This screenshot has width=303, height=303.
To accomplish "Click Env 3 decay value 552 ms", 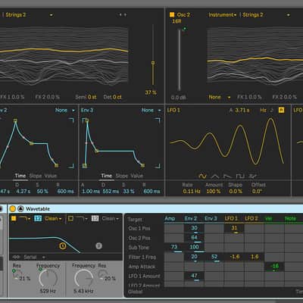I will (111, 192).
